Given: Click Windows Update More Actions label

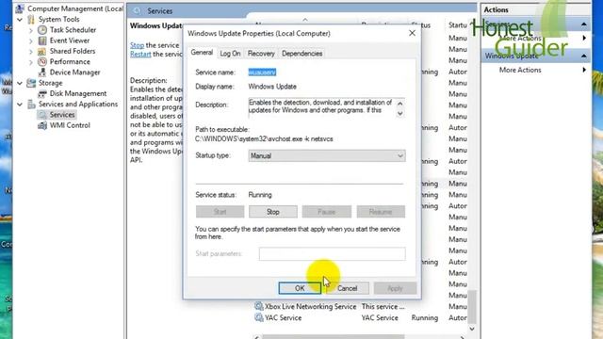Looking at the screenshot, I should tap(520, 70).
